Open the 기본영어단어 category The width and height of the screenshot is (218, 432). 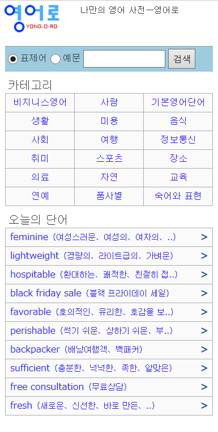[178, 103]
